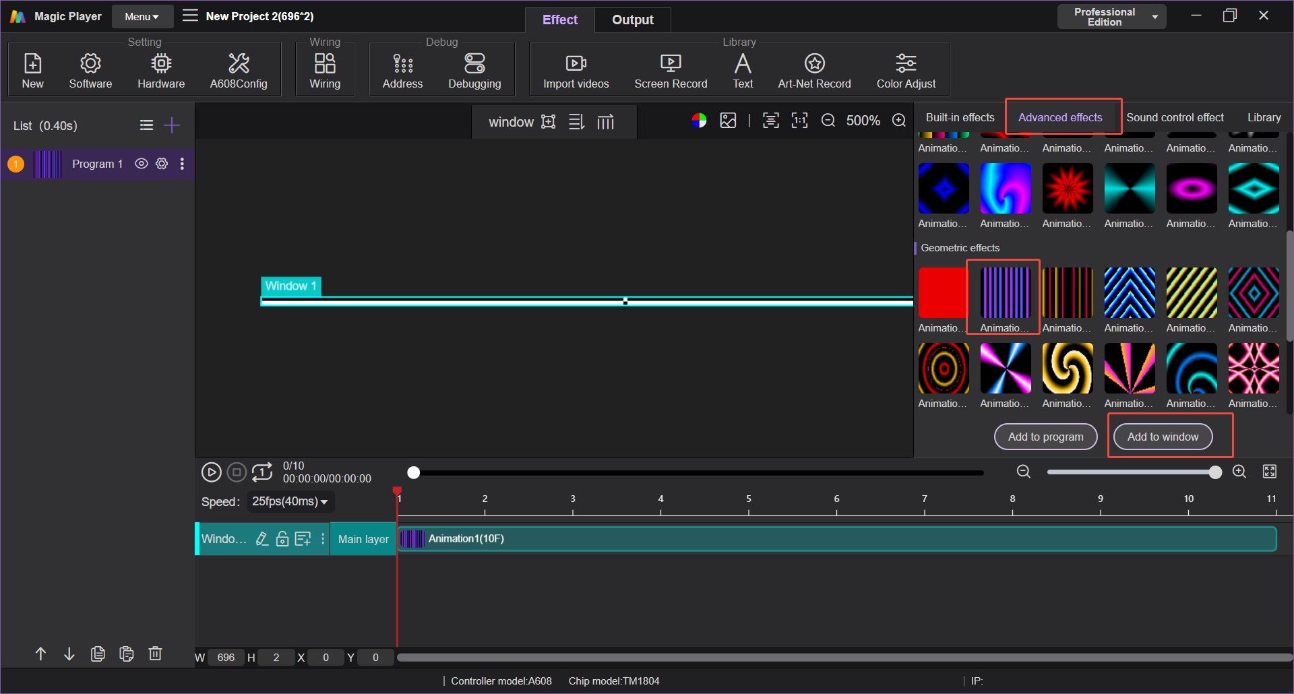Start Screen Record
The image size is (1294, 694).
tap(671, 70)
